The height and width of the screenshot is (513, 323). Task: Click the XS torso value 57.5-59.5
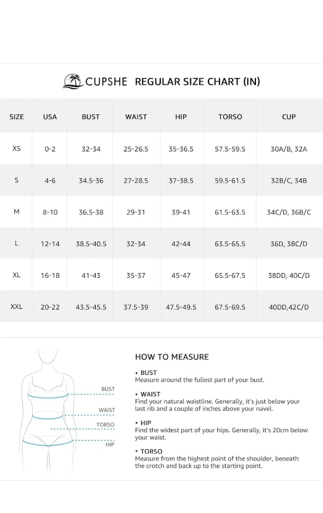[230, 149]
